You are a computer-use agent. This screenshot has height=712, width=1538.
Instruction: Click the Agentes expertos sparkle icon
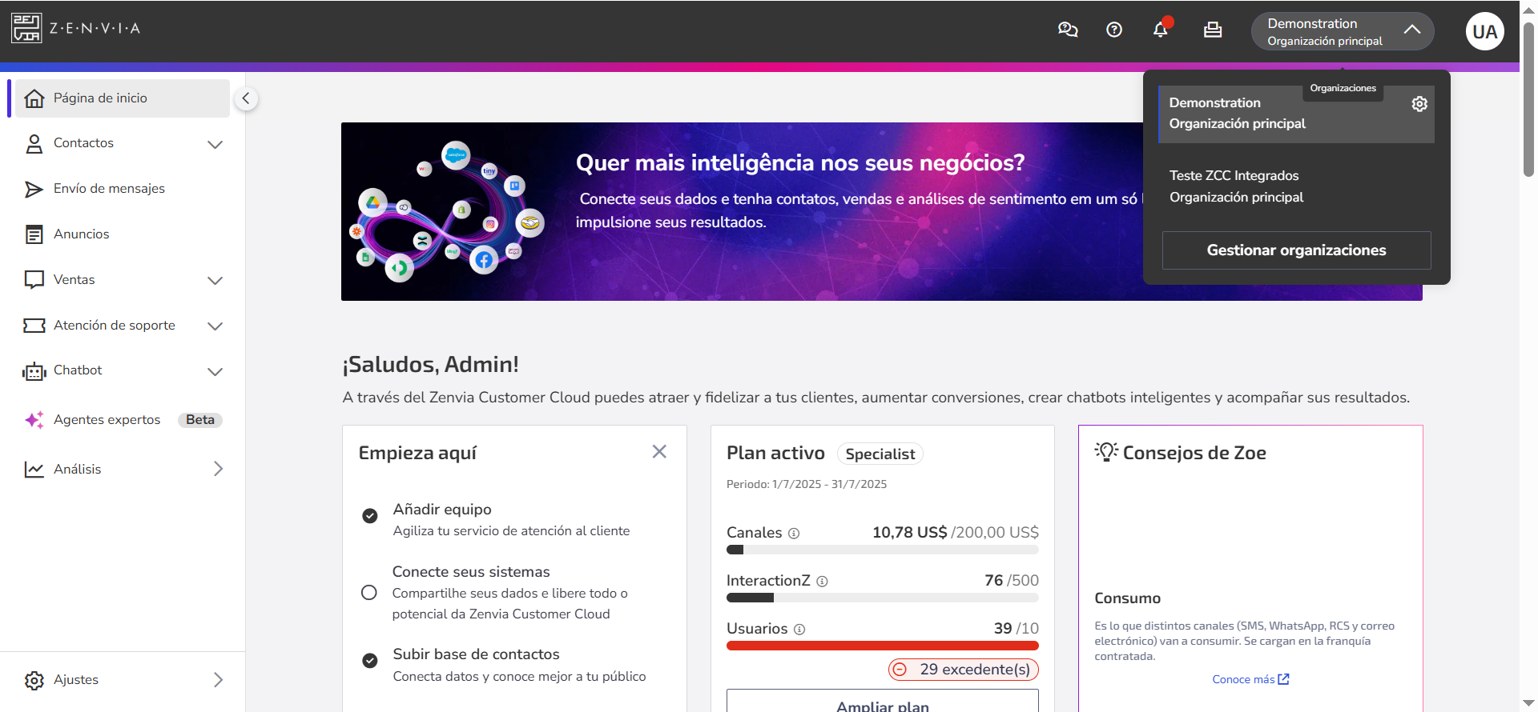tap(34, 420)
